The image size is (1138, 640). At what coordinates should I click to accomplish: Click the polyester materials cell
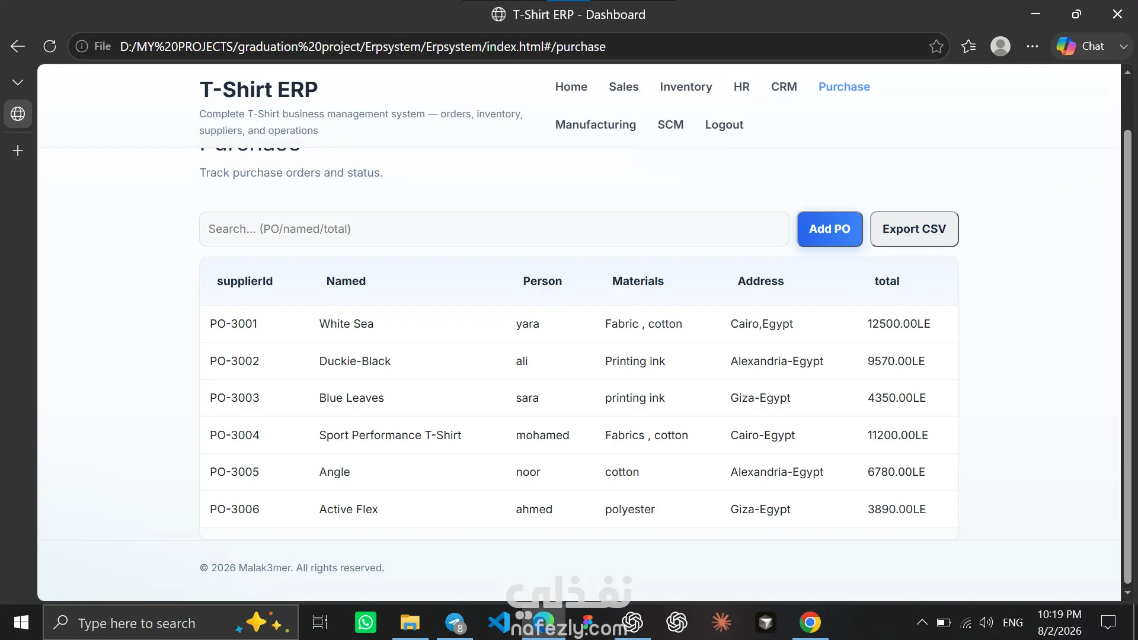click(x=630, y=509)
